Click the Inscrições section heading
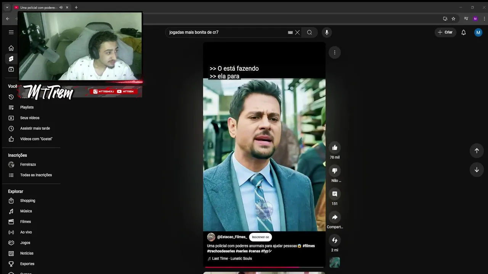 pos(18,155)
